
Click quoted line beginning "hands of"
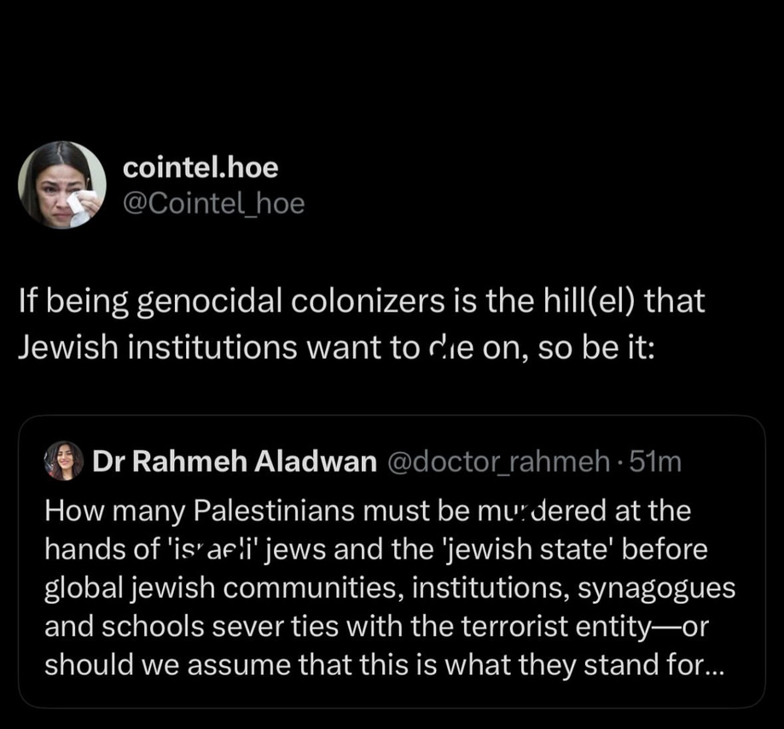[x=375, y=550]
